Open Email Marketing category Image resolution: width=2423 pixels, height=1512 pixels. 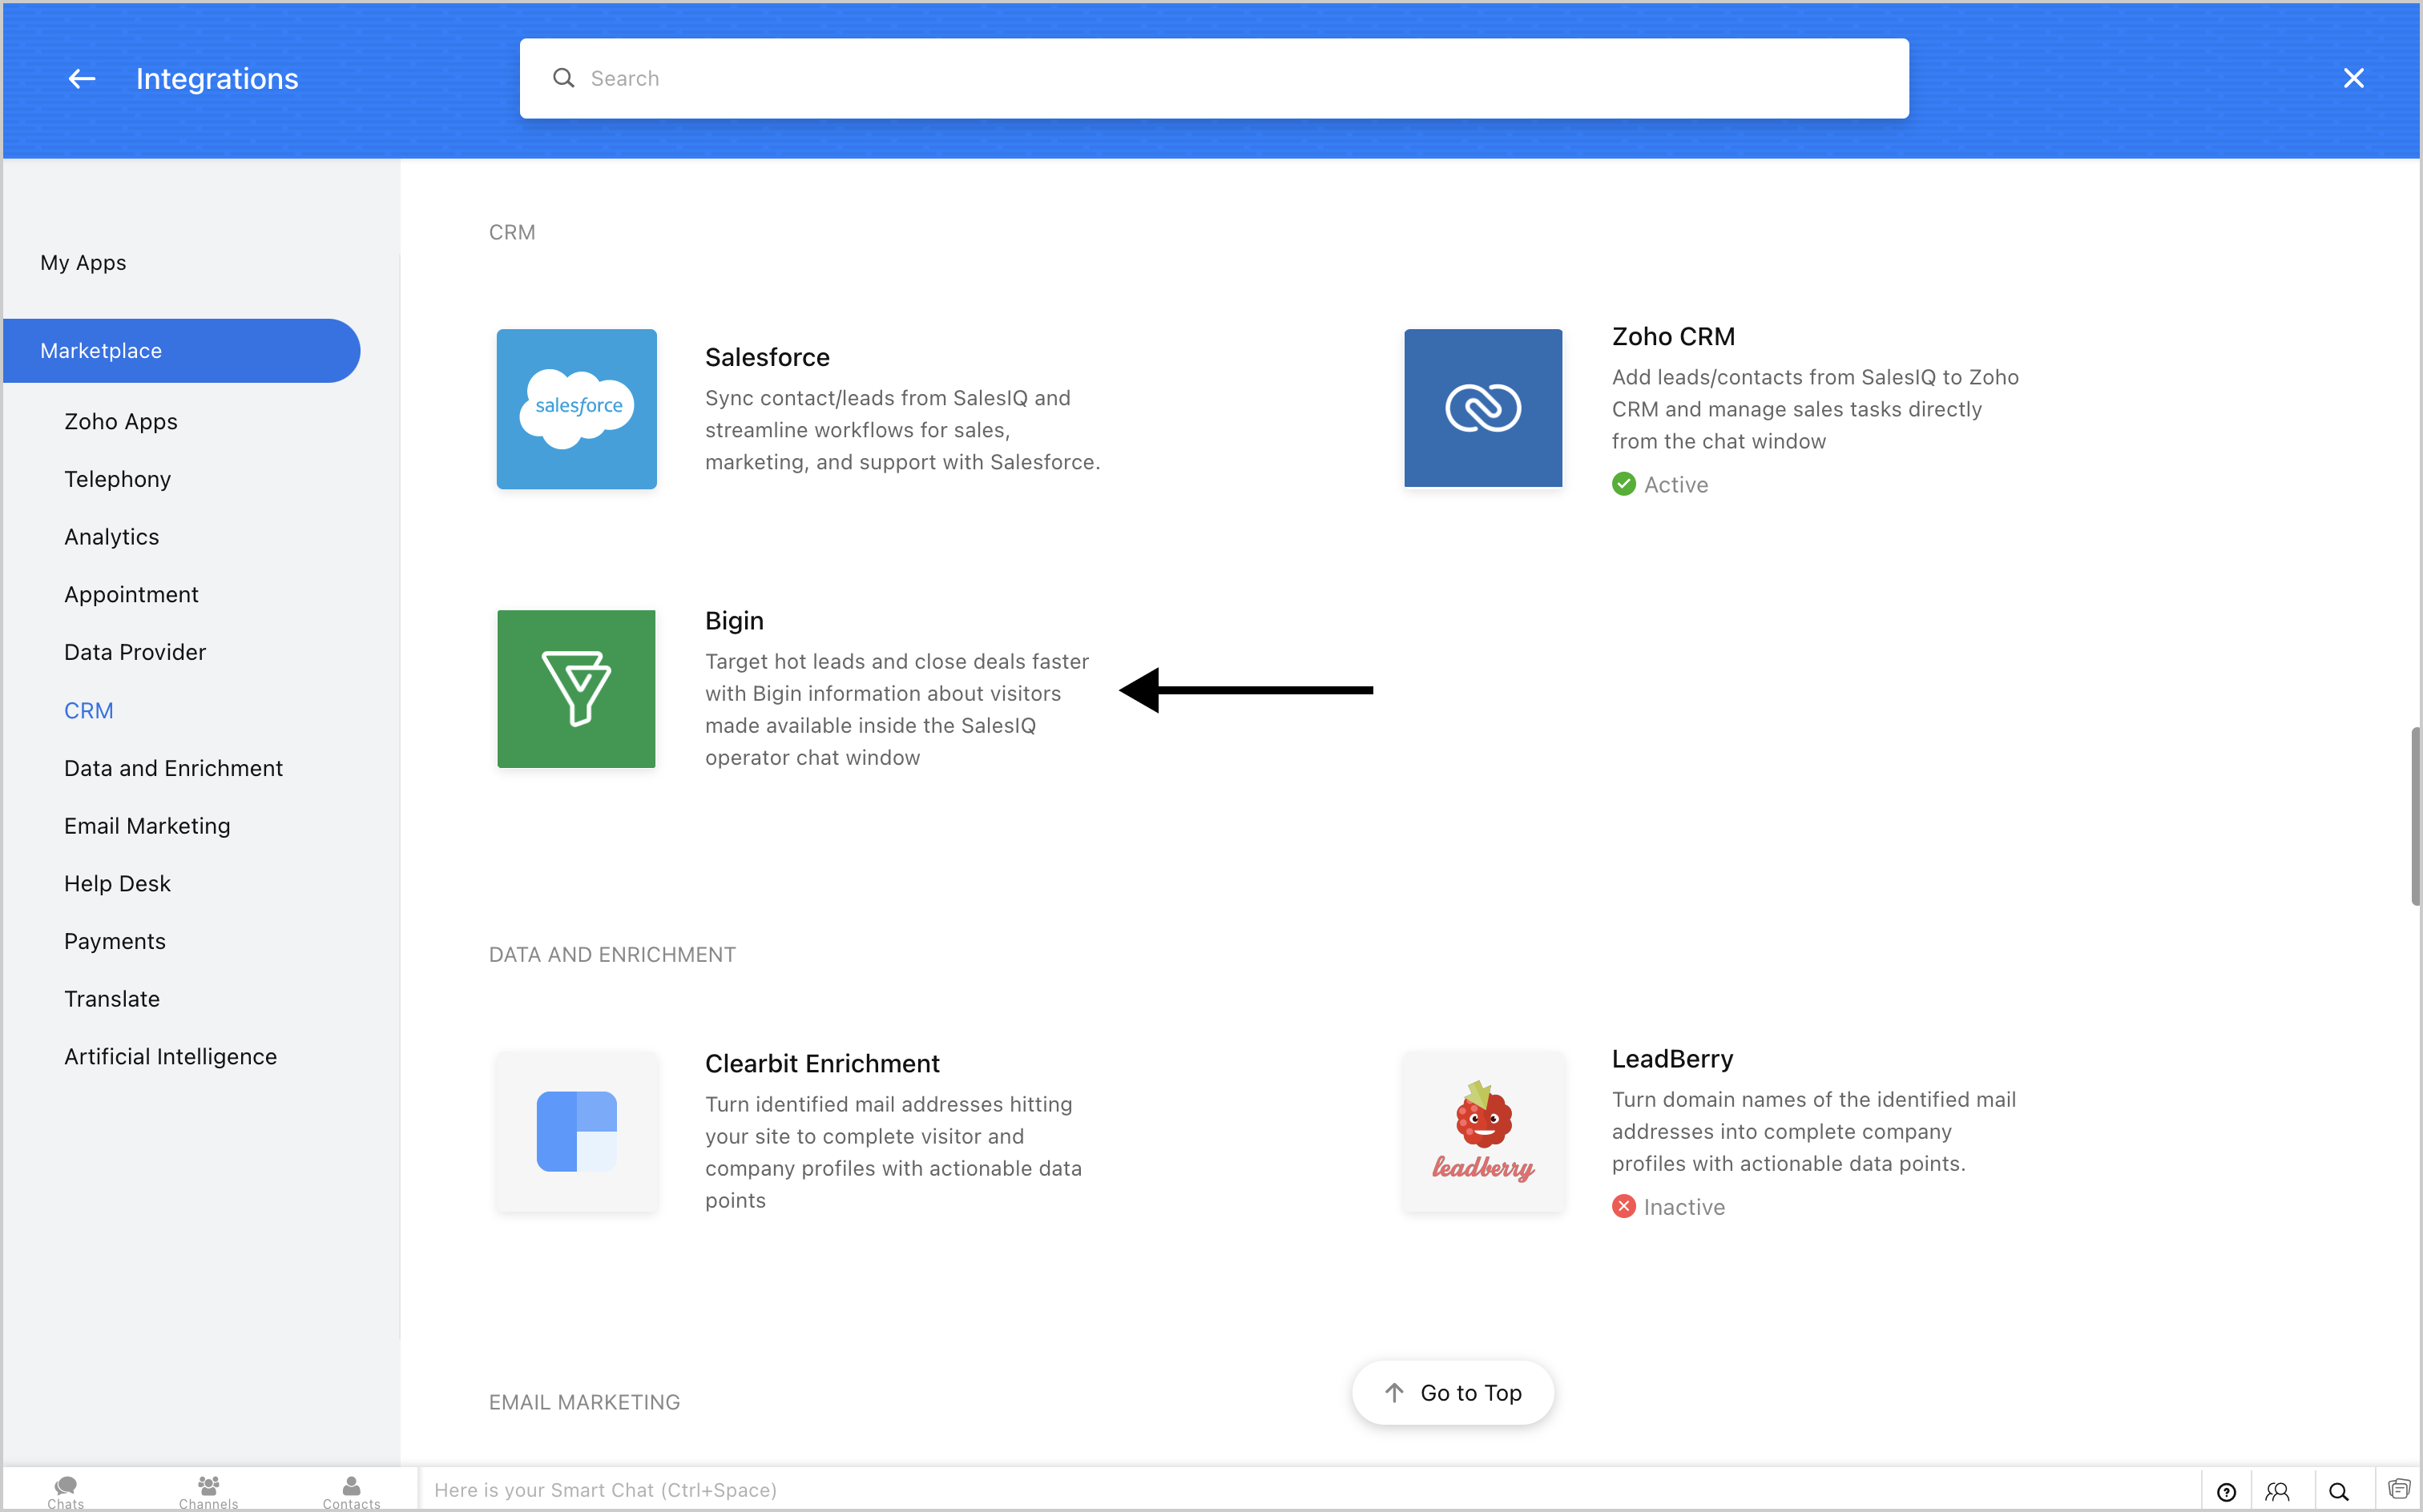pos(147,825)
